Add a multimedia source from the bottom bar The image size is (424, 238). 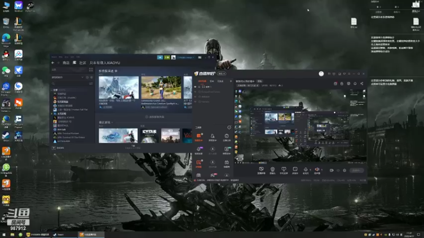point(295,170)
